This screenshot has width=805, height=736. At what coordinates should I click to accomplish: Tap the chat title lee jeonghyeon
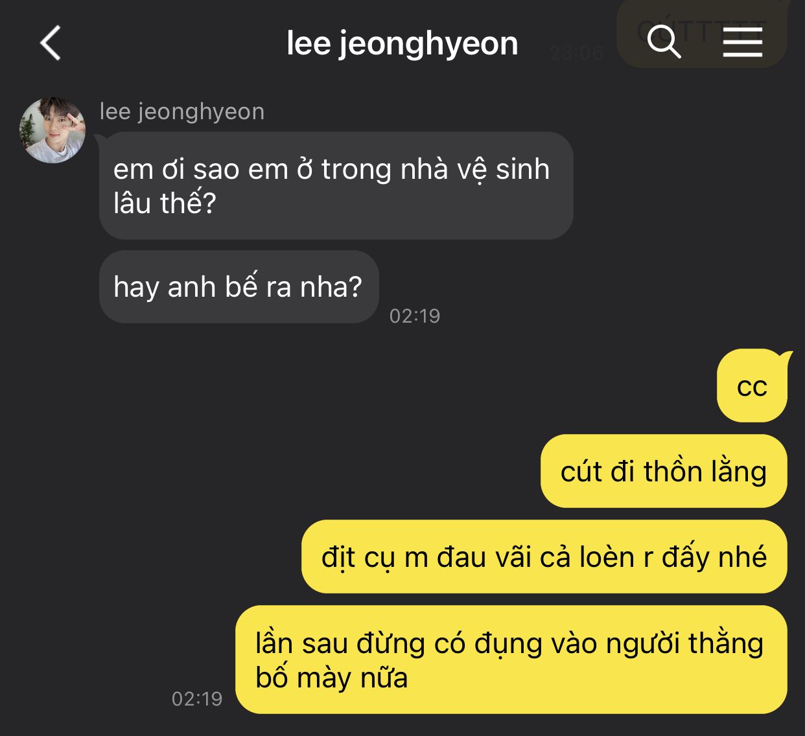[402, 44]
